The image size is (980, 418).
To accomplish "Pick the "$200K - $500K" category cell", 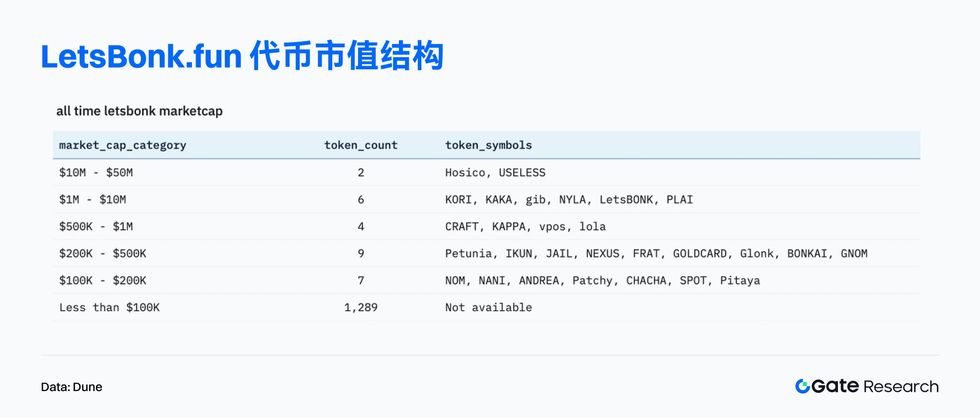I will (x=103, y=253).
